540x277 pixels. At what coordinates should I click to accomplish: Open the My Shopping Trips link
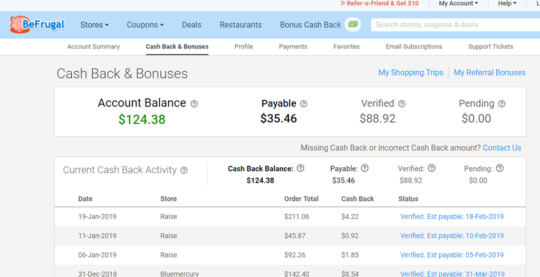coord(411,73)
